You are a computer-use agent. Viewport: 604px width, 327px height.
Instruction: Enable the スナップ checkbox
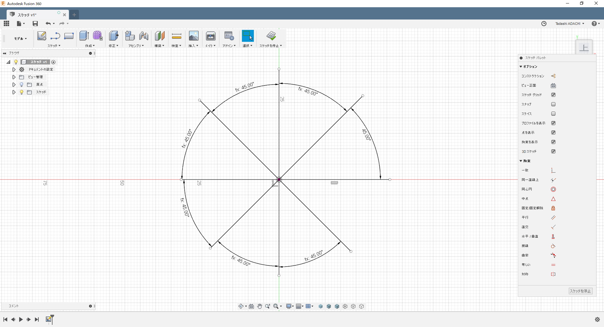553,104
